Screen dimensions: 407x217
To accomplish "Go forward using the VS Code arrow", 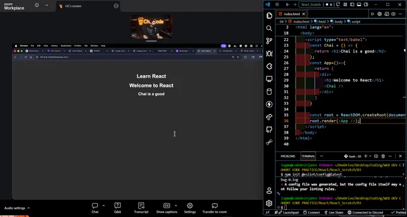I will (294, 4).
